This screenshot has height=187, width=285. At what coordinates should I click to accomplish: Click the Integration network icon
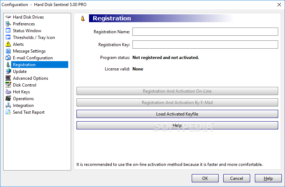click(x=8, y=105)
